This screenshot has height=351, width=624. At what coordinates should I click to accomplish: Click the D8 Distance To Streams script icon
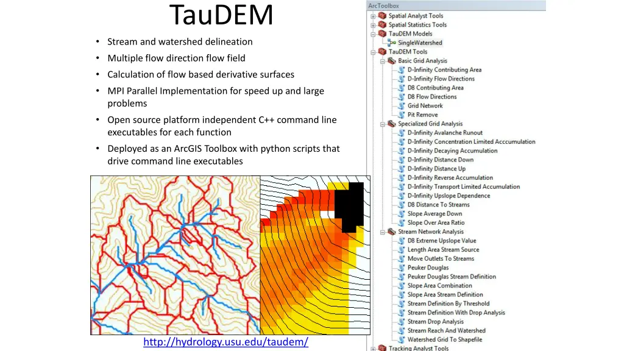point(402,205)
